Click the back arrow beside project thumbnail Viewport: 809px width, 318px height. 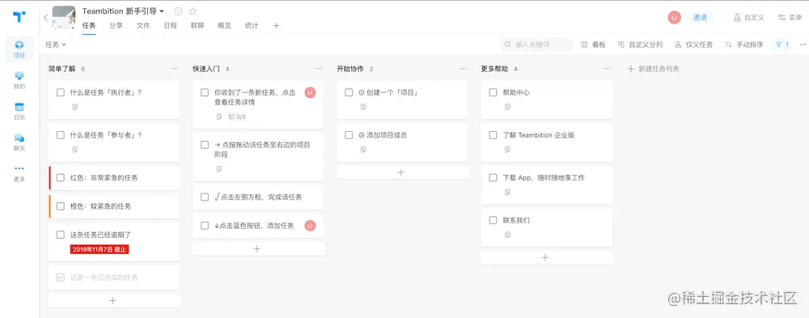click(x=45, y=18)
